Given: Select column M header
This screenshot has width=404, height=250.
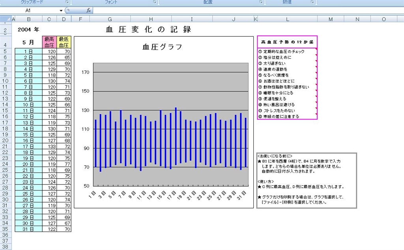Looking at the screenshot, I should click(331, 19).
